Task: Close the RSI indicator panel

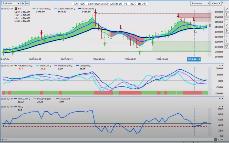Action: pos(223,106)
